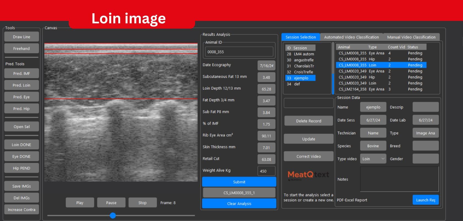Toggle the Hip PEND status button
The height and width of the screenshot is (221, 463).
click(21, 168)
